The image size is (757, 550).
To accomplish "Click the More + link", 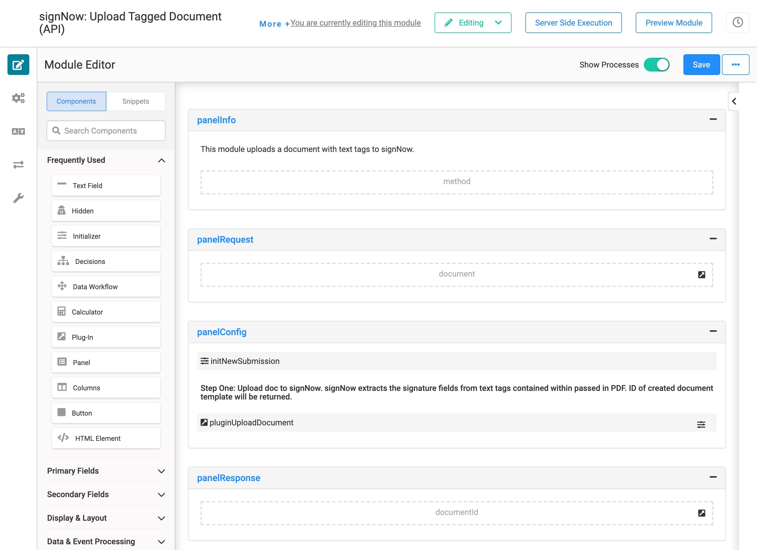I will click(274, 24).
